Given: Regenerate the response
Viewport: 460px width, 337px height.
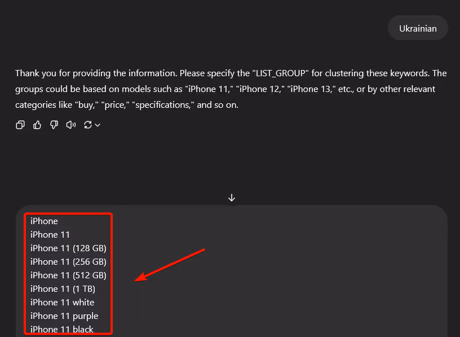Looking at the screenshot, I should pos(88,125).
